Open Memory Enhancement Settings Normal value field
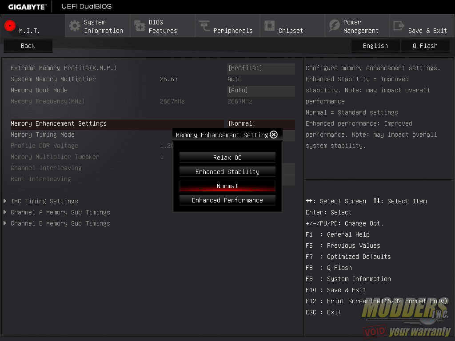 click(x=261, y=123)
